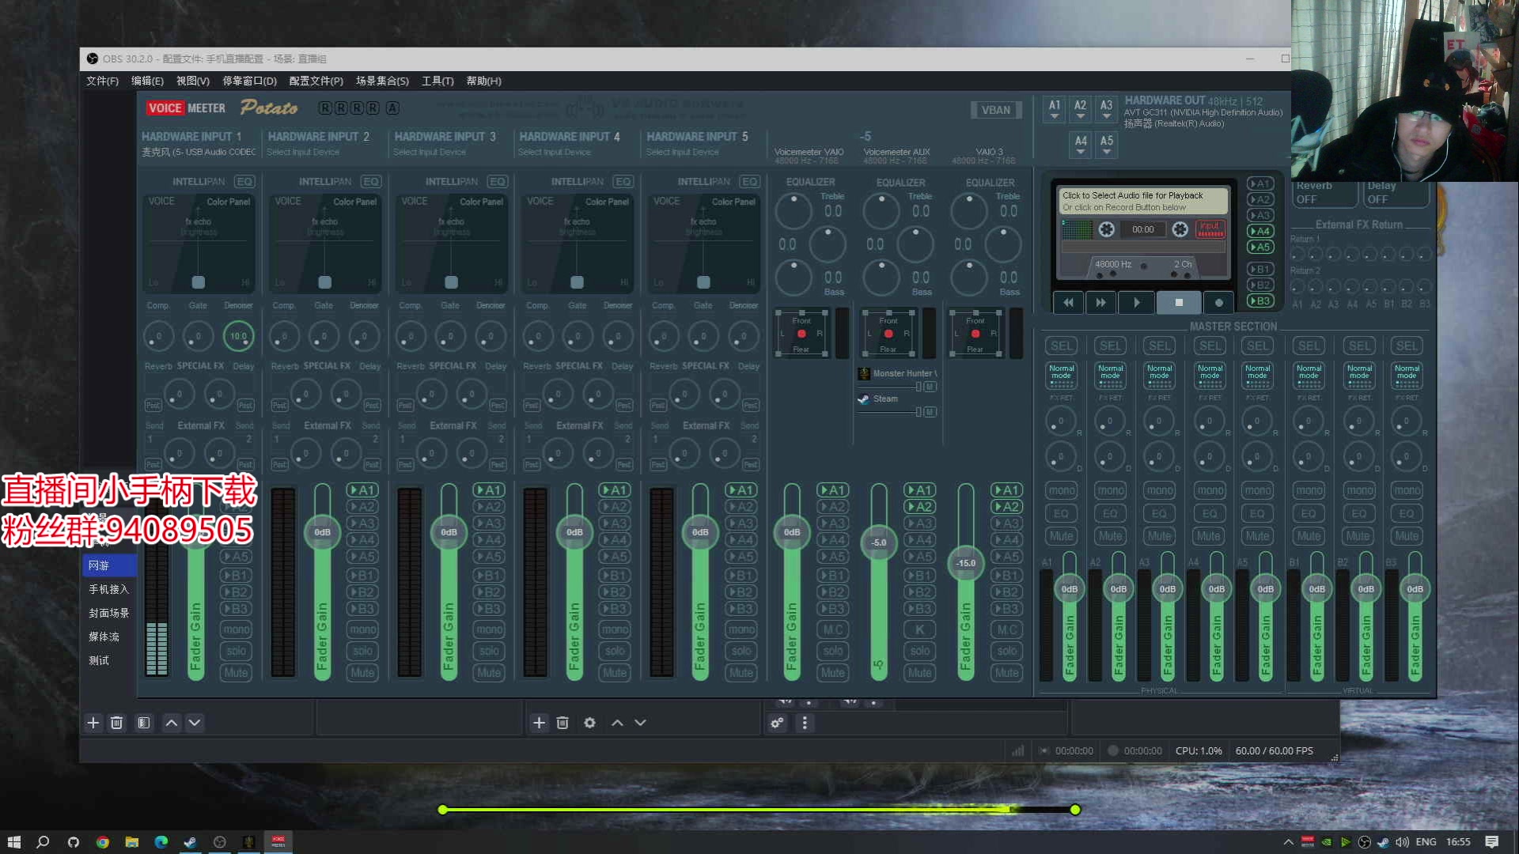
Task: Open File Explorer from taskbar
Action: click(x=131, y=842)
